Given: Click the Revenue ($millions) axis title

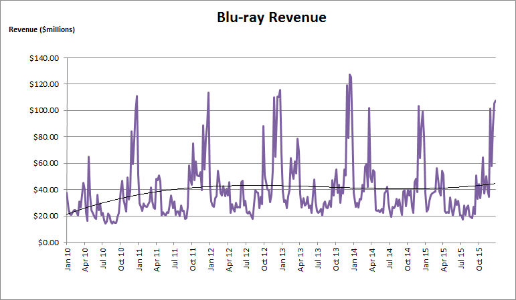Looking at the screenshot, I should [x=41, y=29].
